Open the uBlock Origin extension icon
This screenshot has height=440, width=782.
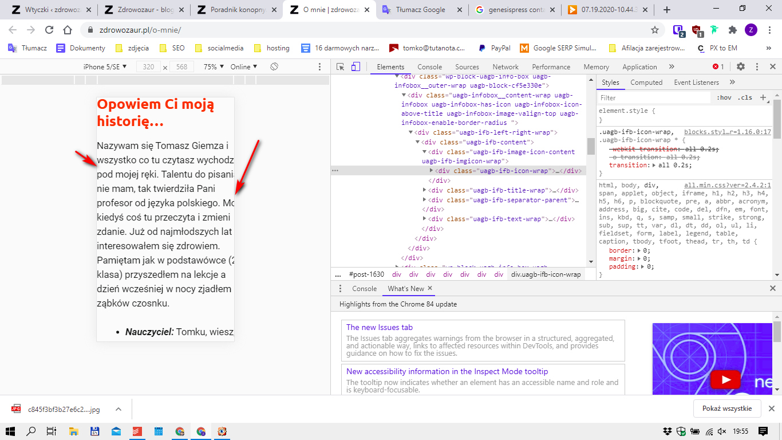pyautogui.click(x=697, y=30)
